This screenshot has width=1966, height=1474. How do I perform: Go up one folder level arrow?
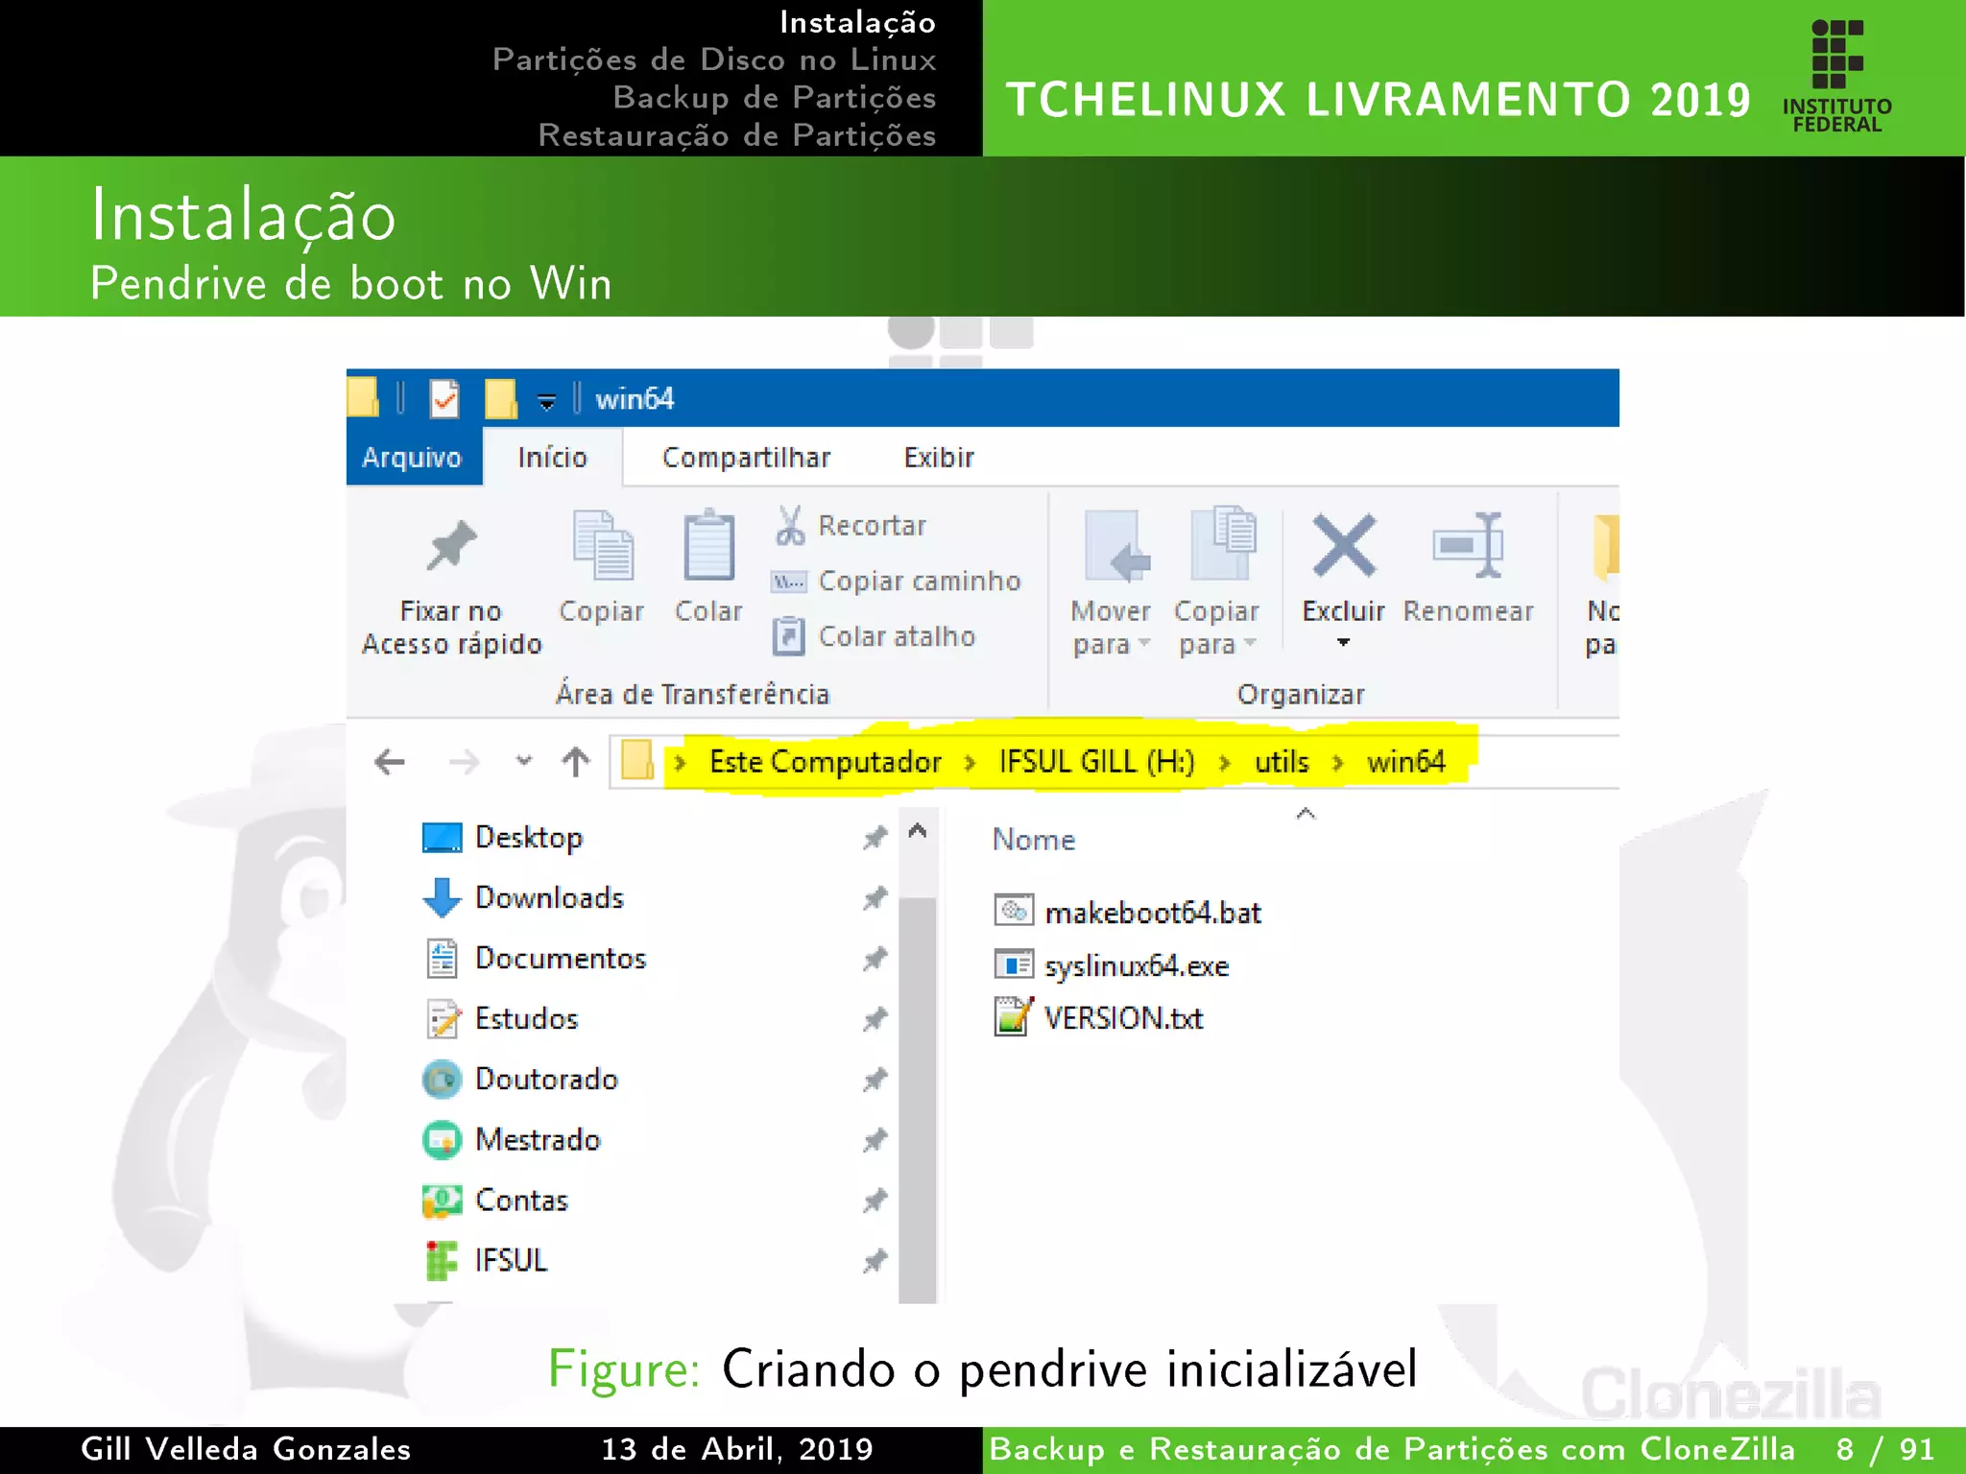tap(576, 762)
